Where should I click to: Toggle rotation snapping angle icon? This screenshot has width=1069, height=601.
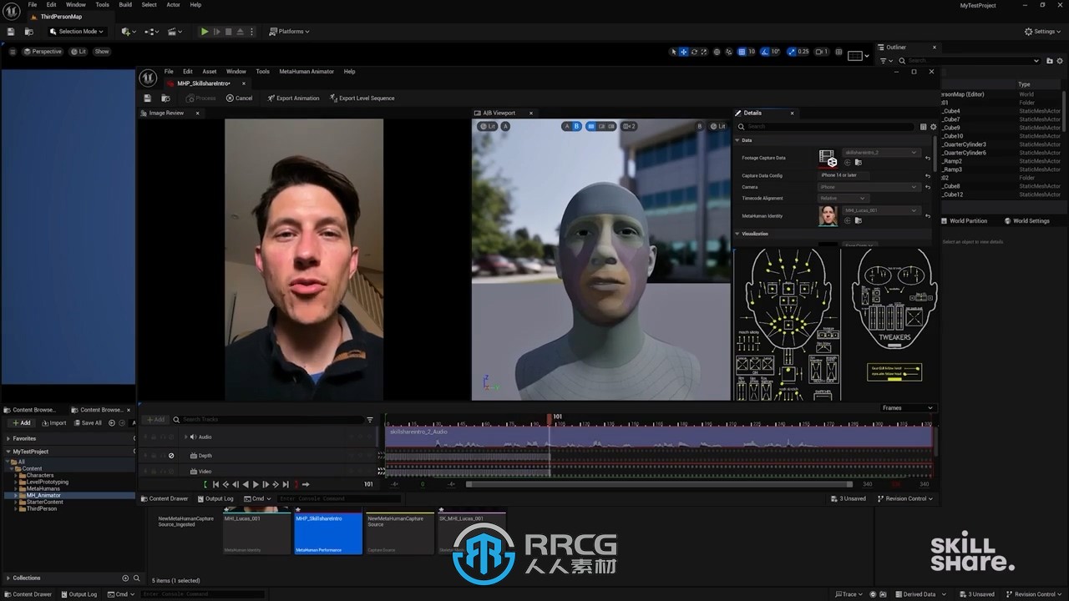(x=765, y=52)
